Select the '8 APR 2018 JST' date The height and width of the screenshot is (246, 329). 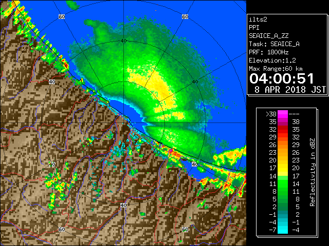(x=290, y=90)
